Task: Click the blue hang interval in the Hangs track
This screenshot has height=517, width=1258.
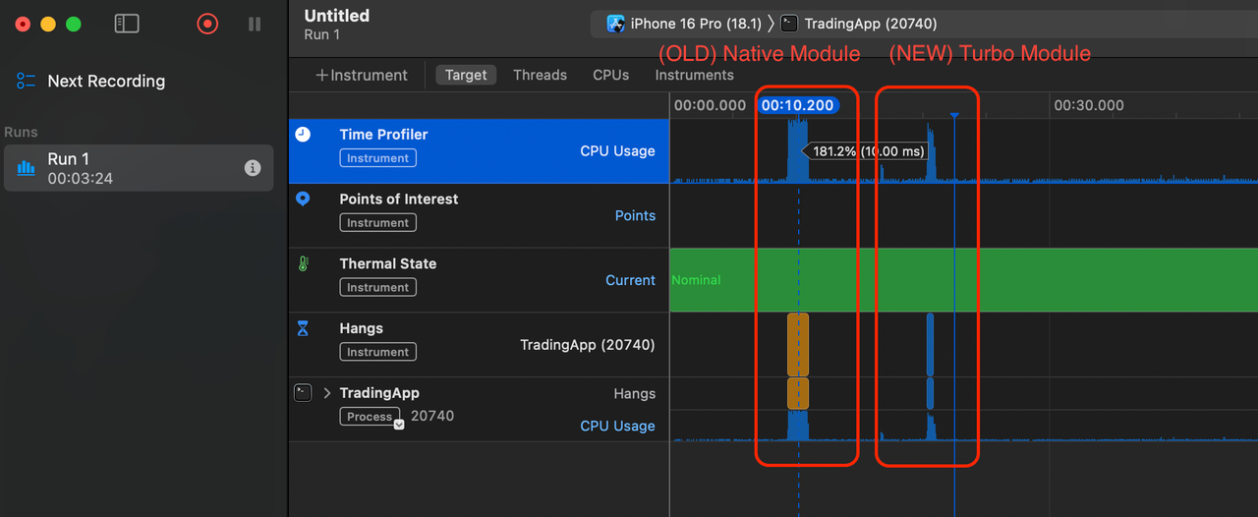Action: pos(930,345)
